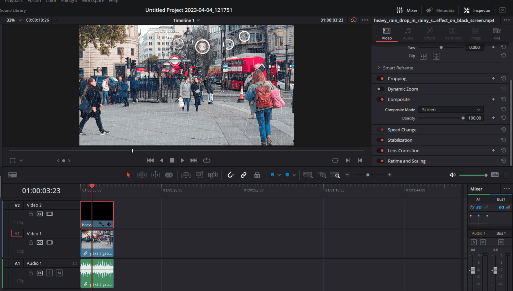Image resolution: width=513 pixels, height=291 pixels.
Task: Switch to Inspector Transition tab
Action: point(453,34)
